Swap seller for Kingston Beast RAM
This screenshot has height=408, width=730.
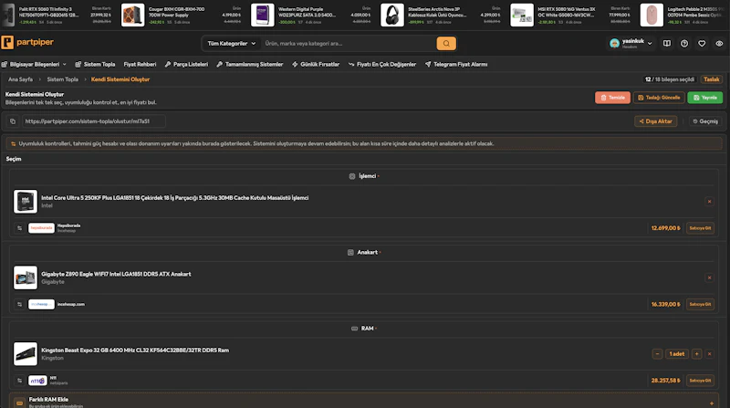pos(19,381)
